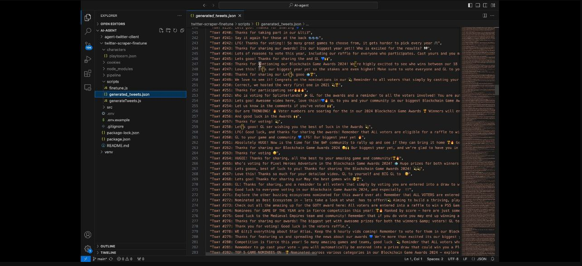Click scripts in the breadcrumb path
Viewport: 582px width, 266px height.
coord(244,24)
